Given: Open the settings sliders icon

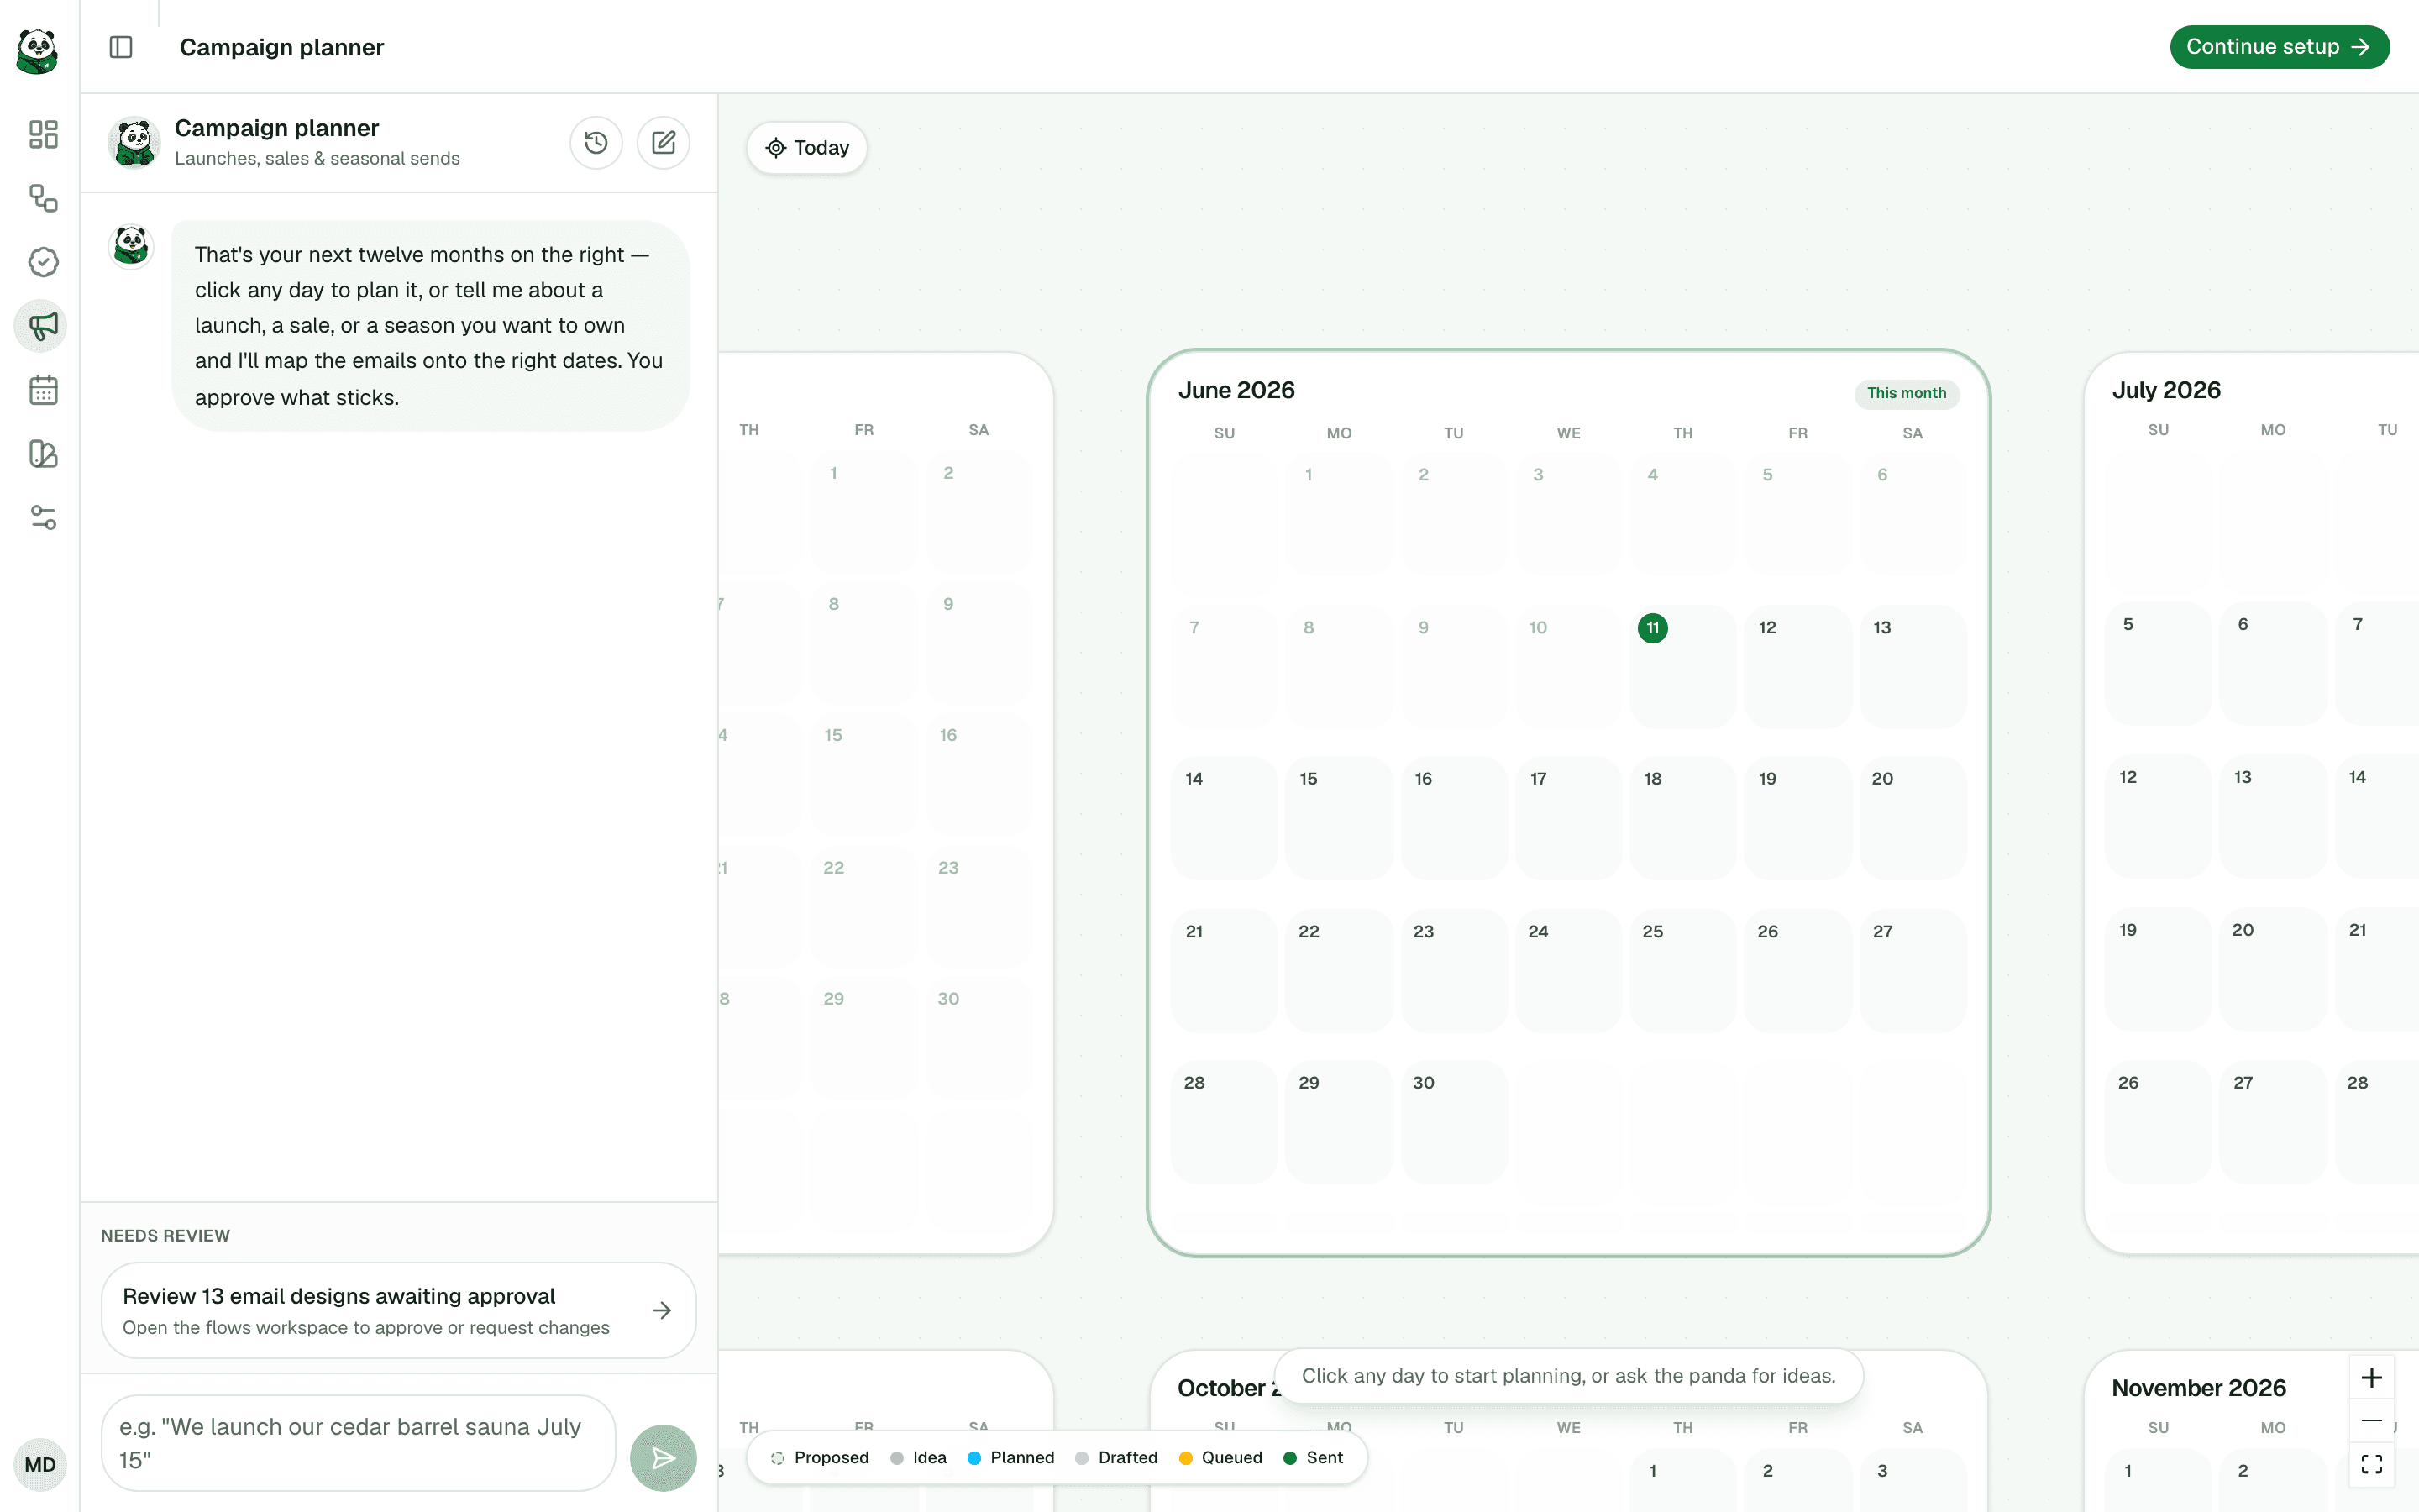Looking at the screenshot, I should pyautogui.click(x=43, y=518).
